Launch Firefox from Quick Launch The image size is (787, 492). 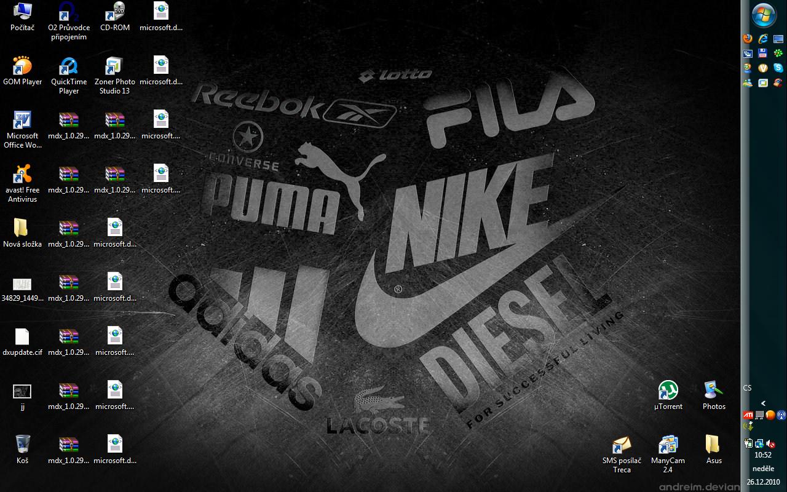748,38
